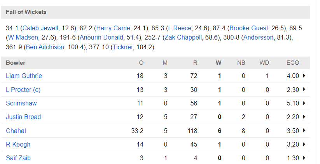This screenshot has width=320, height=164.
Task: Expand L Procter's bowling details arrow
Action: (x=304, y=90)
